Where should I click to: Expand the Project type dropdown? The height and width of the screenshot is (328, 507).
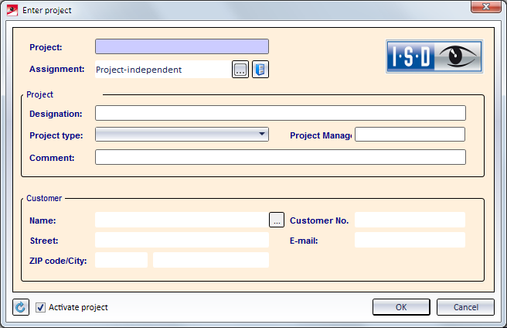point(182,135)
